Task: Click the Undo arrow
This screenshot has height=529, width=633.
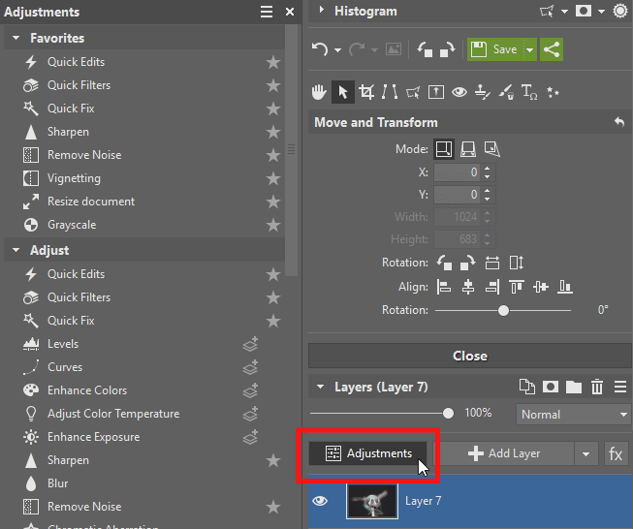Action: point(320,49)
